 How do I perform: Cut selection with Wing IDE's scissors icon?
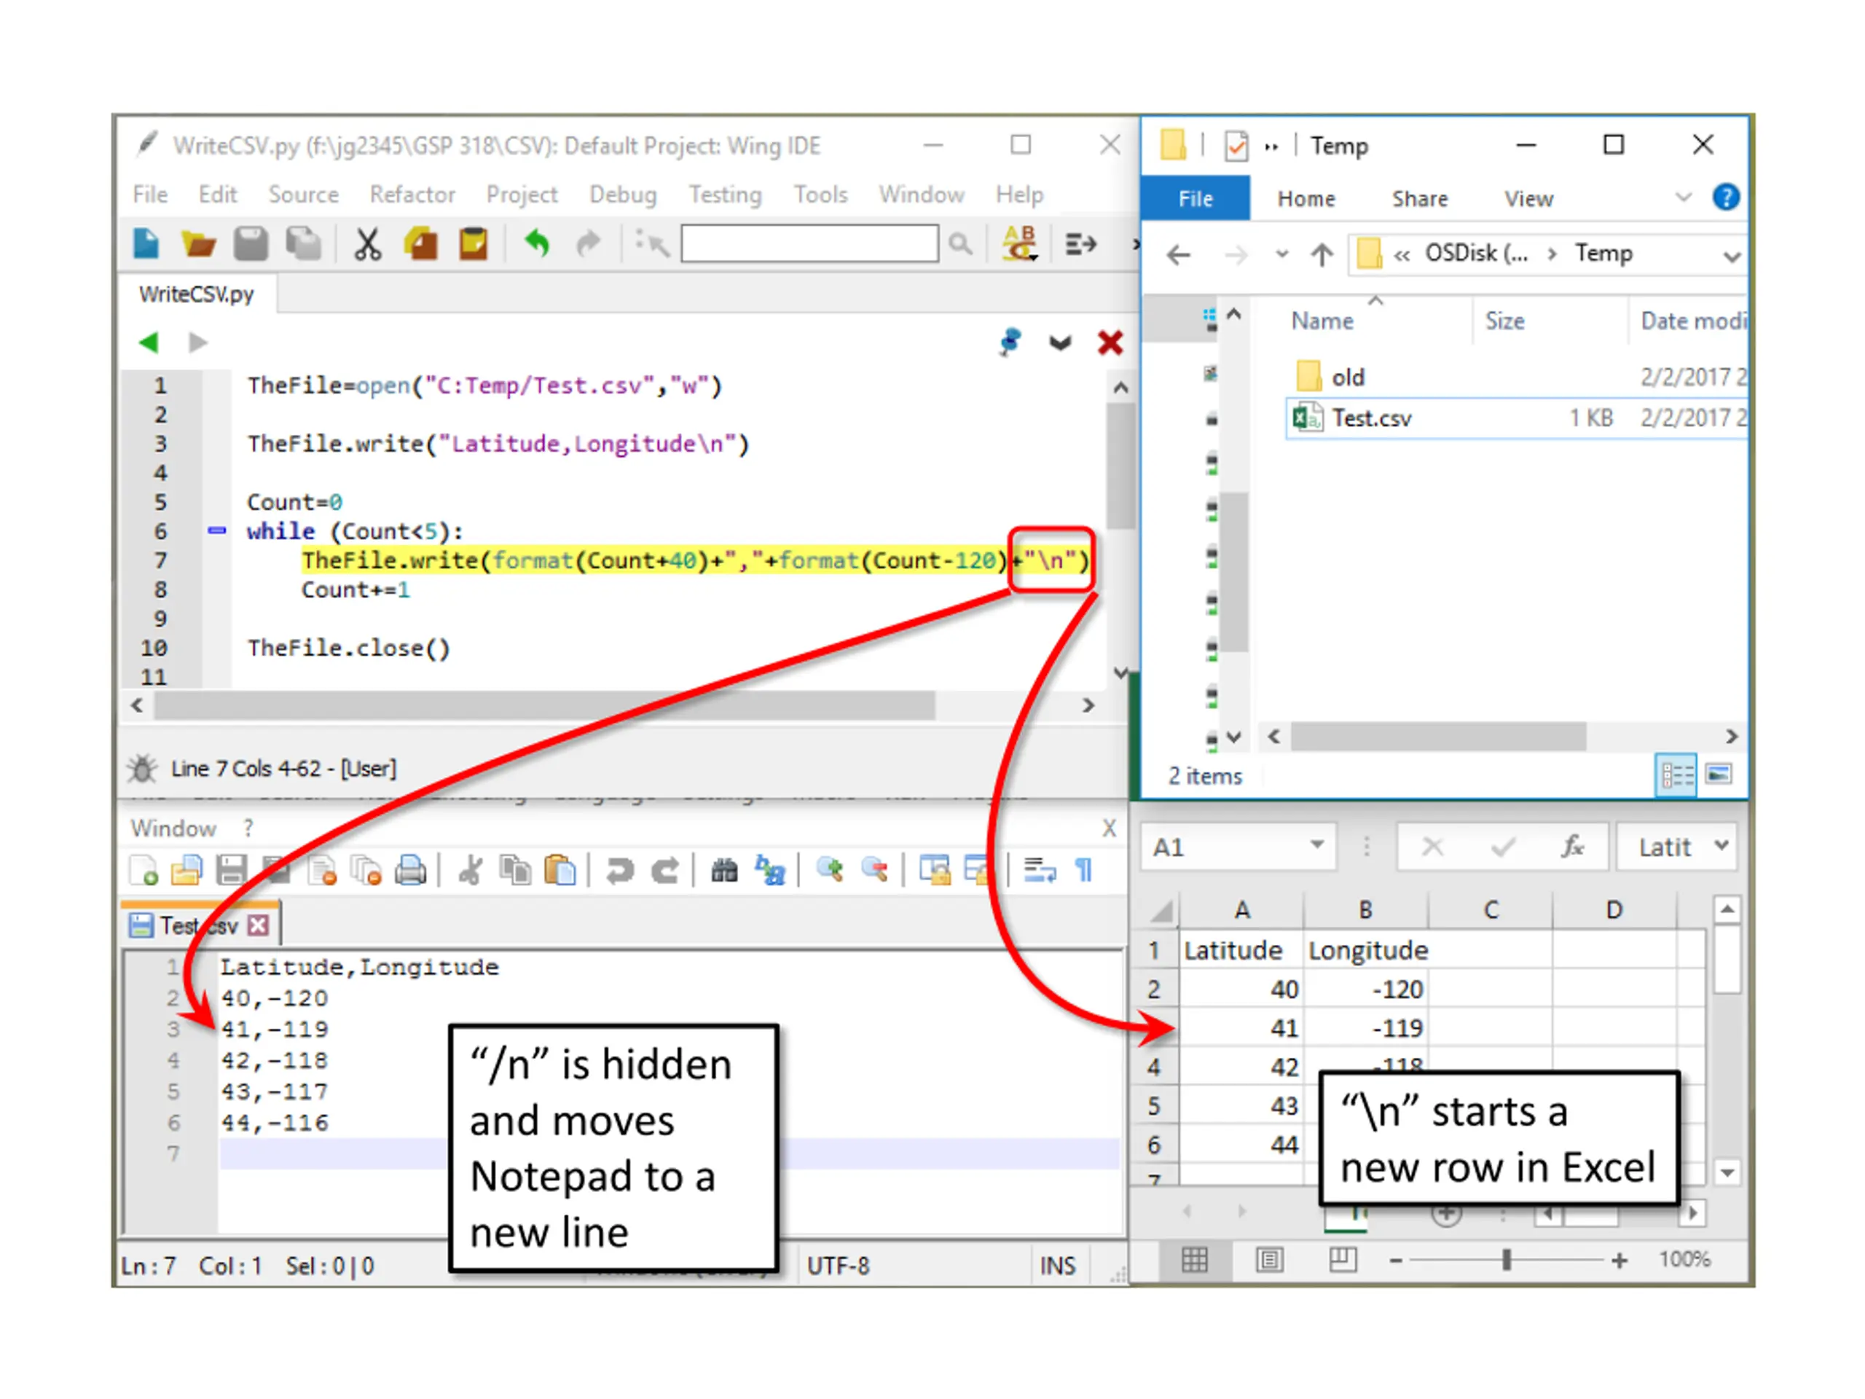[x=368, y=245]
